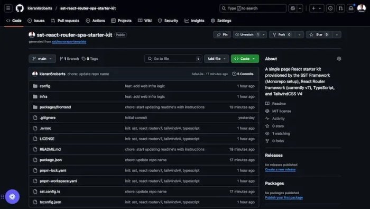
Task: Open the pnpm-lock.yaml file
Action: (x=53, y=170)
